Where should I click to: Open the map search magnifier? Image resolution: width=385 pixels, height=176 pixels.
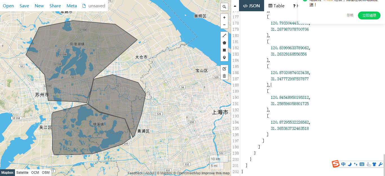(224, 6)
